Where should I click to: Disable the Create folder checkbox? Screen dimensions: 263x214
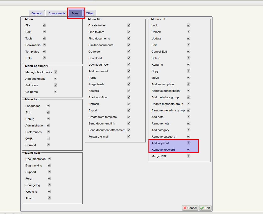click(129, 25)
